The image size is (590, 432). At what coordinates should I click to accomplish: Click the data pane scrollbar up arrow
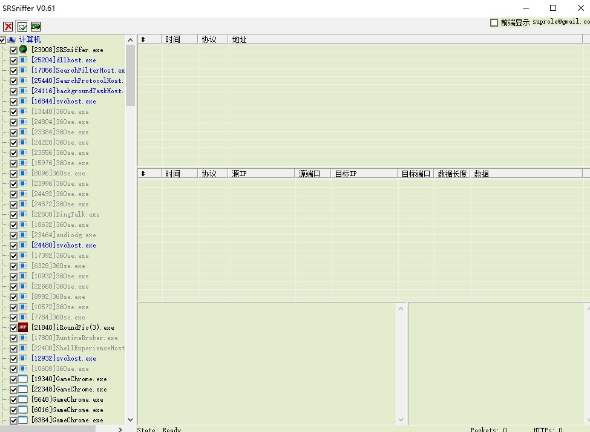point(401,309)
